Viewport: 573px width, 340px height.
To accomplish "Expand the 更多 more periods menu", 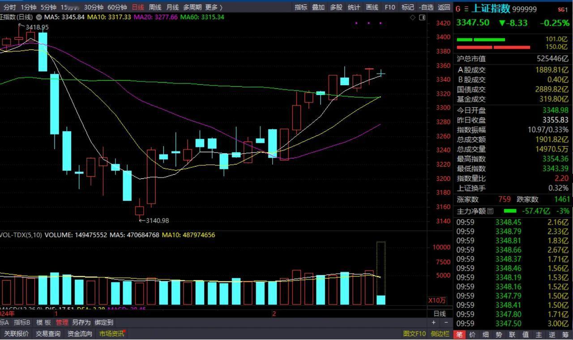I will (x=214, y=7).
